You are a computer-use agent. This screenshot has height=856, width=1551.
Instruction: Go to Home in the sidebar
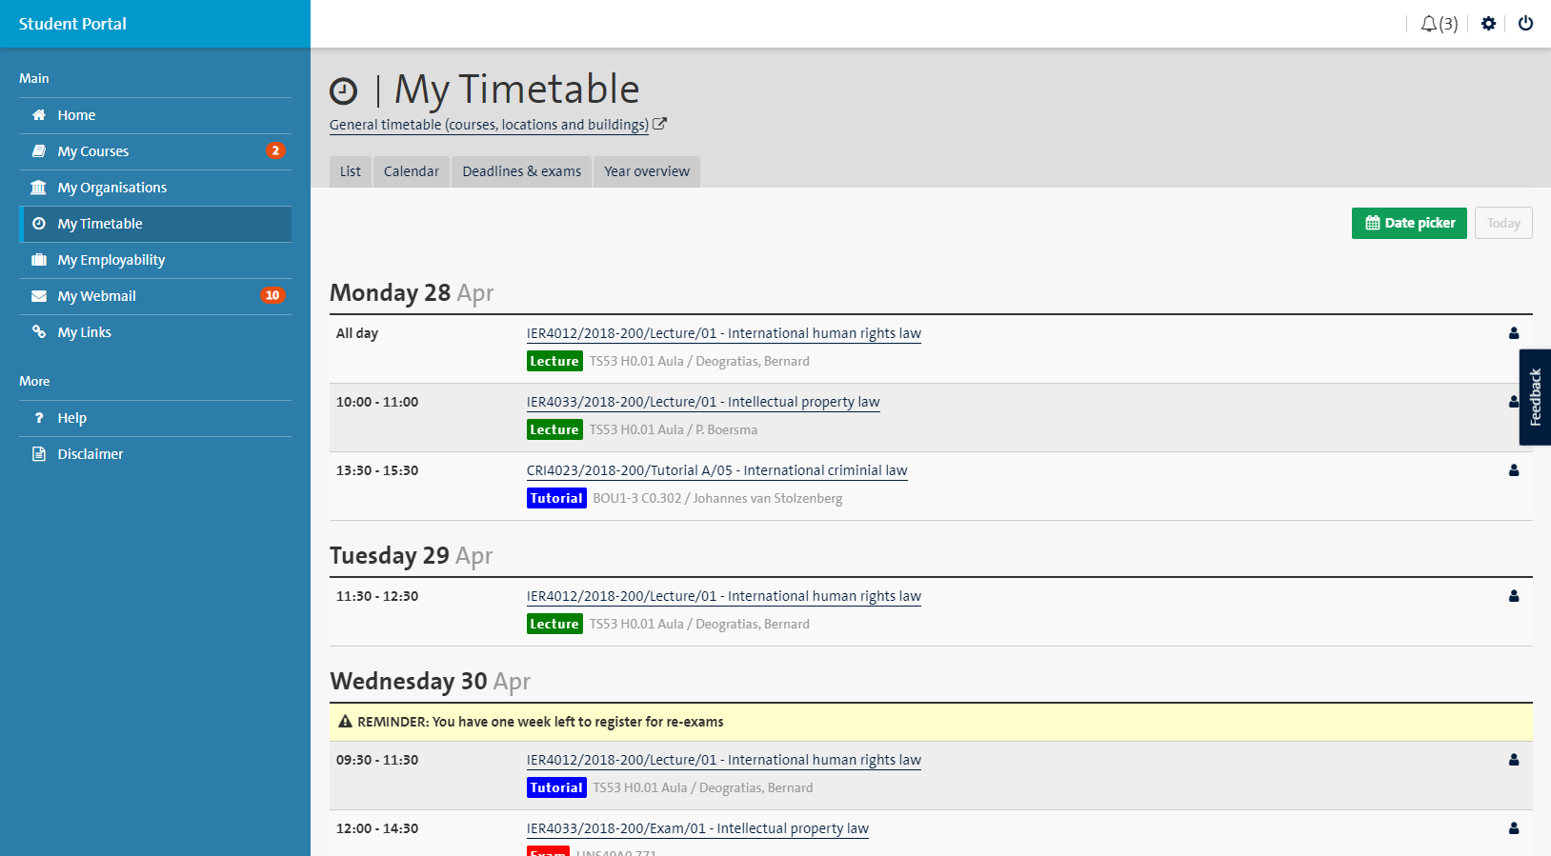(x=155, y=115)
